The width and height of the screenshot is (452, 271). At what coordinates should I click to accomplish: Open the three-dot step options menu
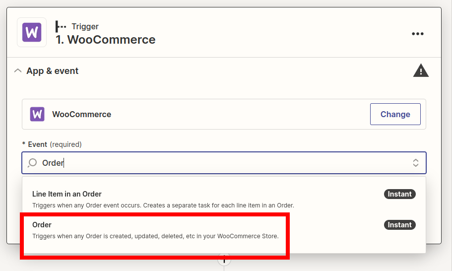(417, 34)
